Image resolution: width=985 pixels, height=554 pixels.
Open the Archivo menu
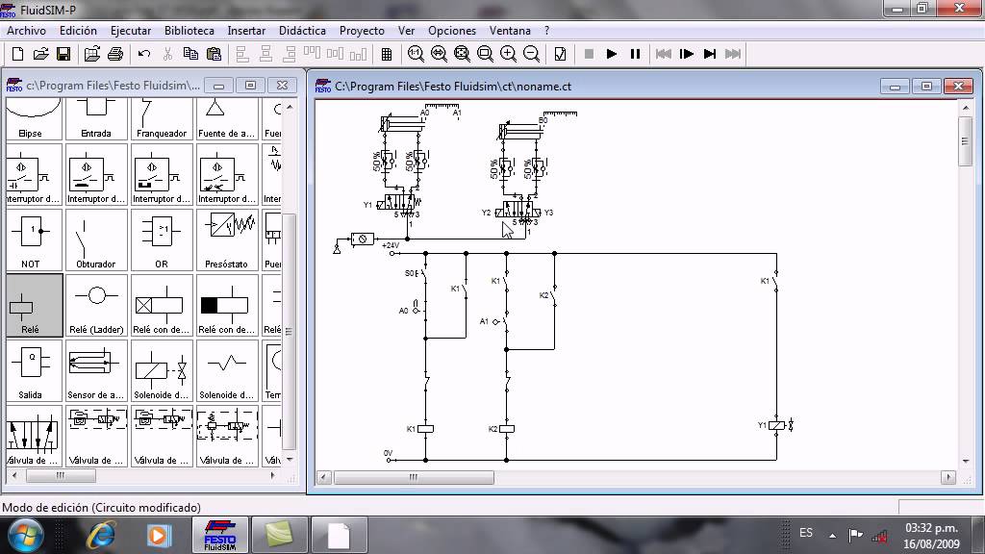pyautogui.click(x=26, y=30)
